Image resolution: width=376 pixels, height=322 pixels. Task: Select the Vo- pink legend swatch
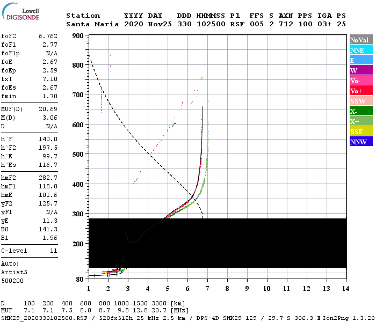(x=361, y=80)
